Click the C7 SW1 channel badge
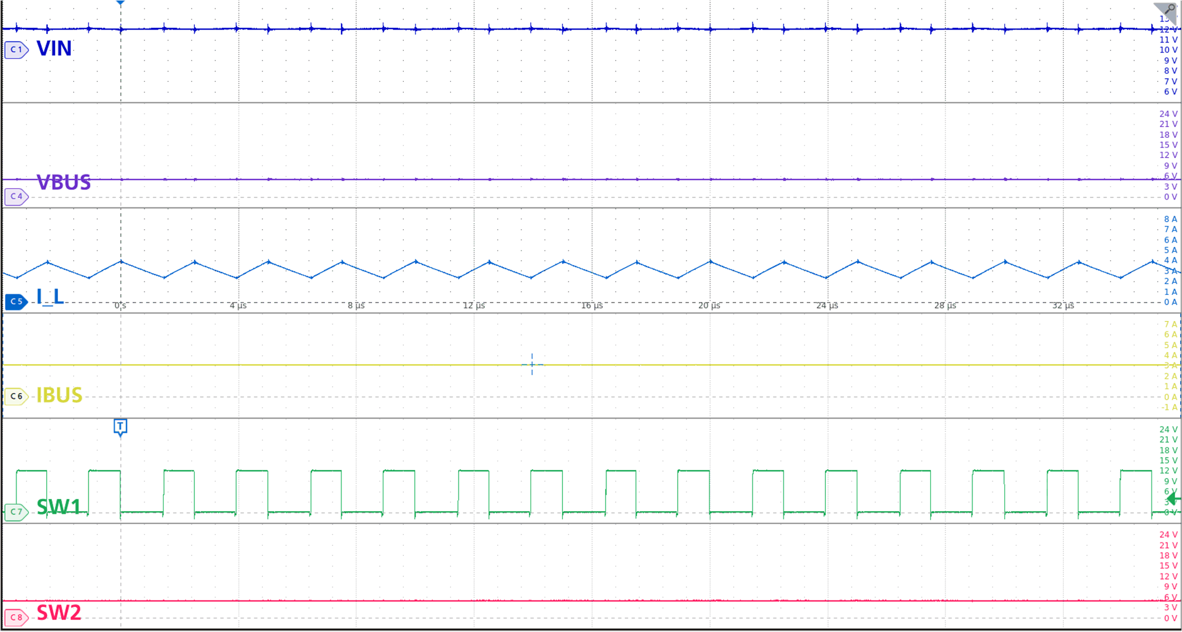1182x632 pixels. [15, 511]
